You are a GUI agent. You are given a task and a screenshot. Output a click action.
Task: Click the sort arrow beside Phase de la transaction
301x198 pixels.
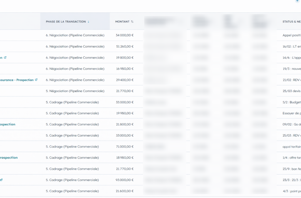click(x=88, y=22)
